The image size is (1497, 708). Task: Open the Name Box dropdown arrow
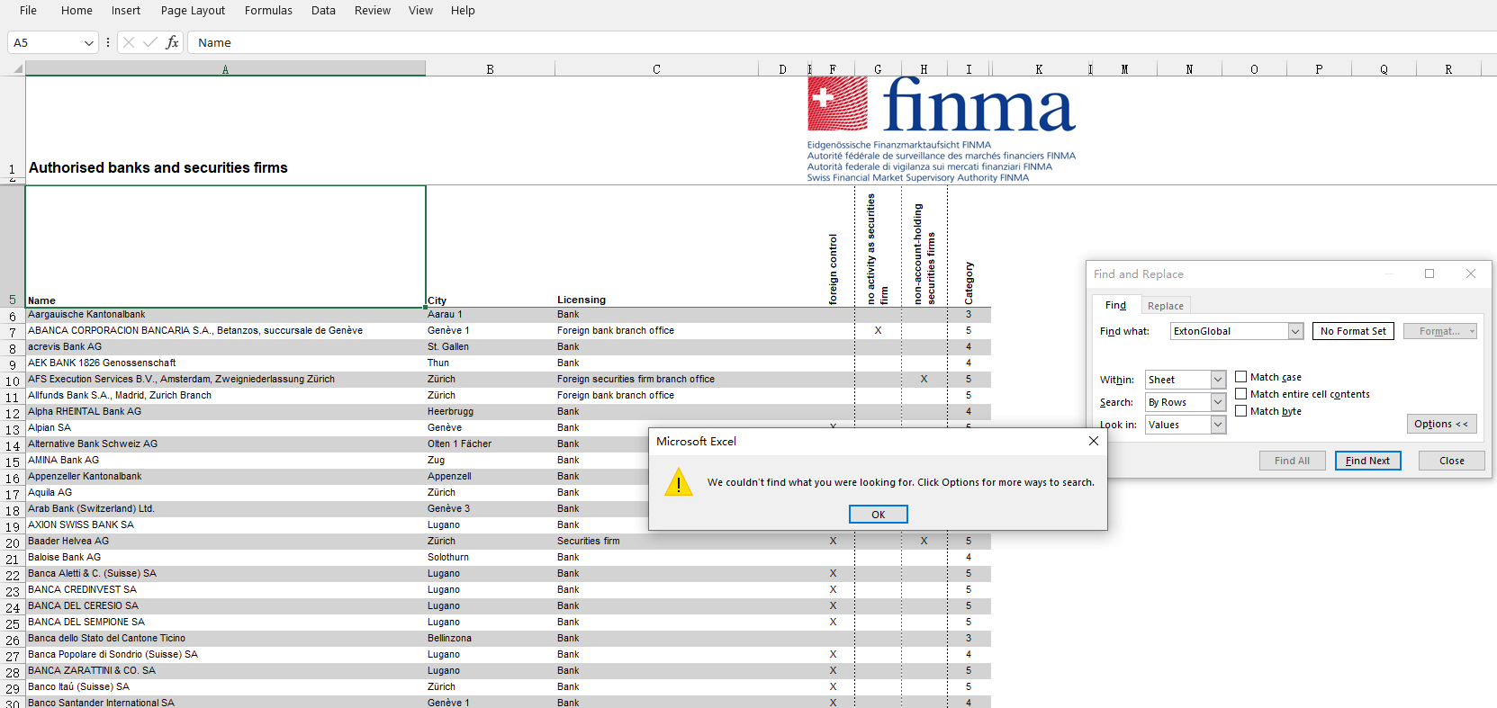[x=88, y=42]
